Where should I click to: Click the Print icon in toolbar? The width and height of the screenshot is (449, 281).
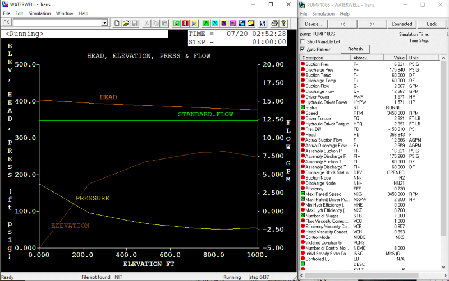[274, 24]
